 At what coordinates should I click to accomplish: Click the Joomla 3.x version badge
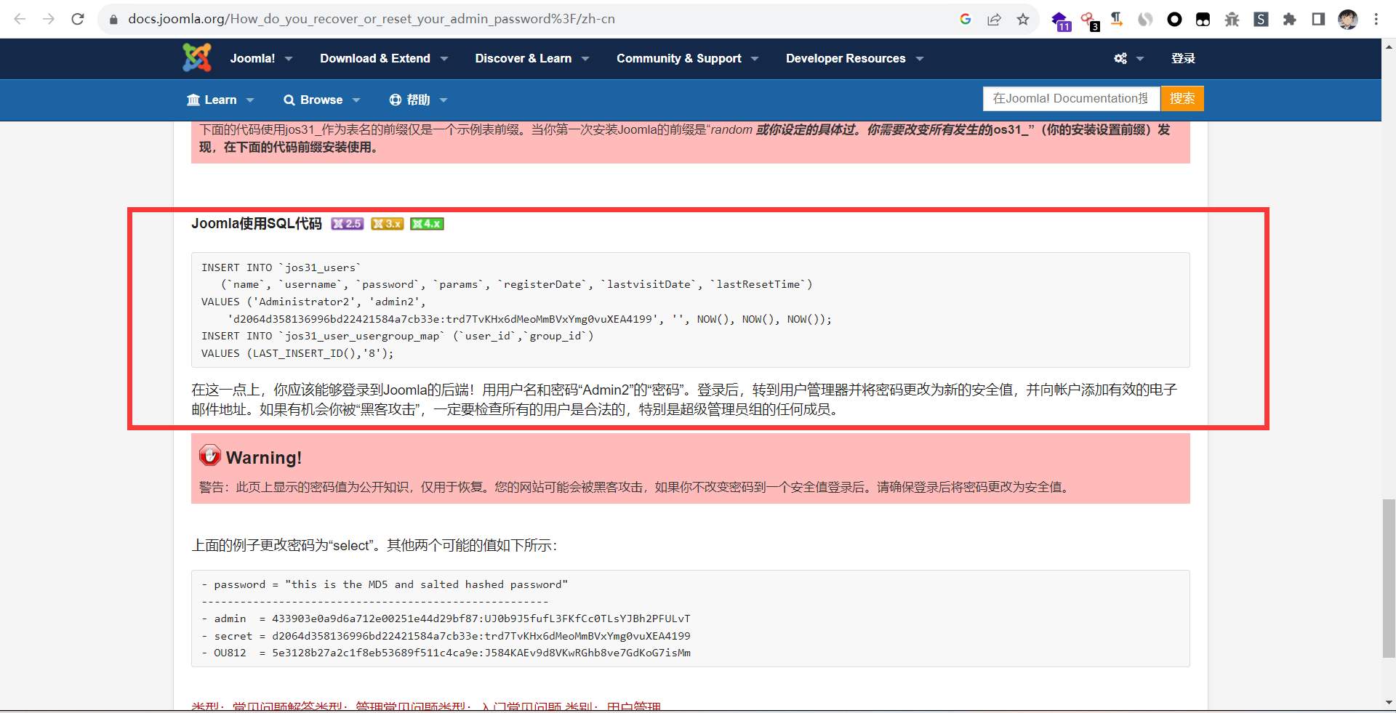point(387,224)
